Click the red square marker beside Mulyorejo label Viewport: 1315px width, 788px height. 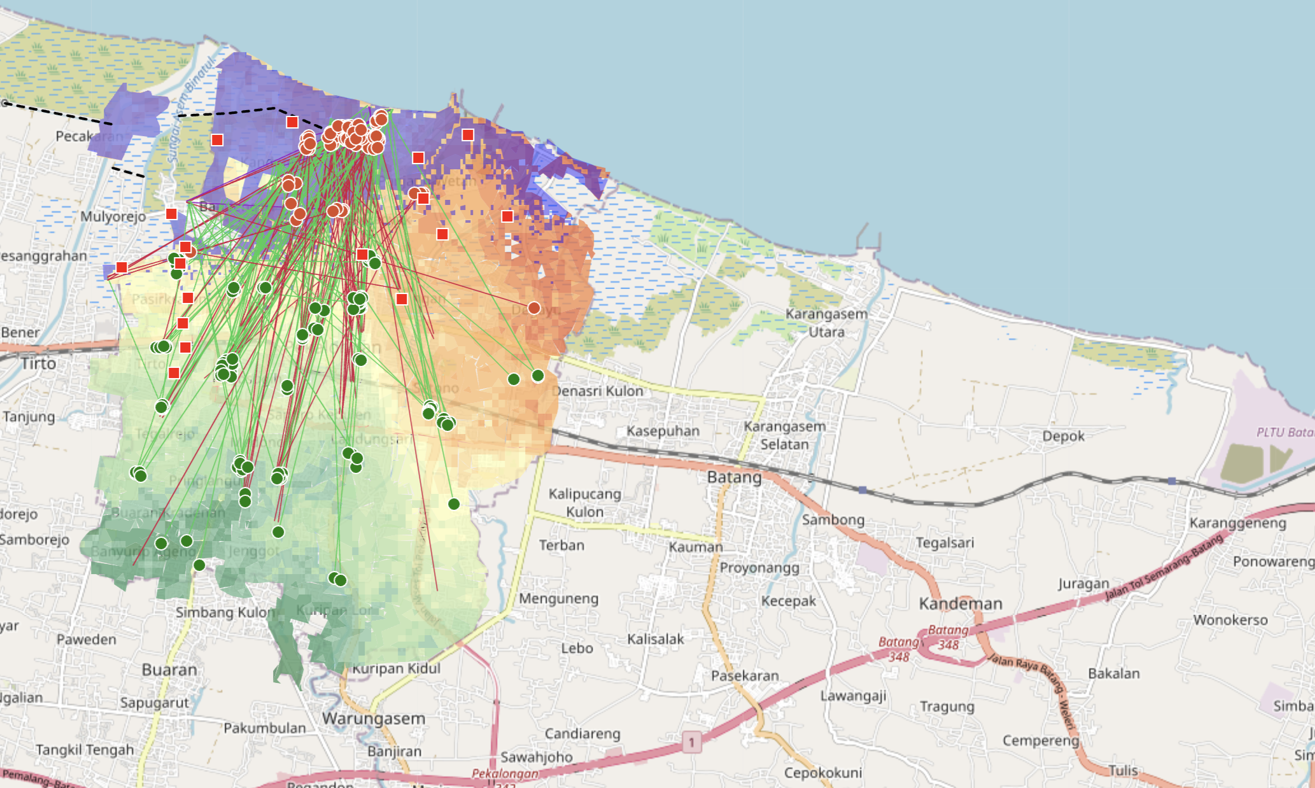171,214
